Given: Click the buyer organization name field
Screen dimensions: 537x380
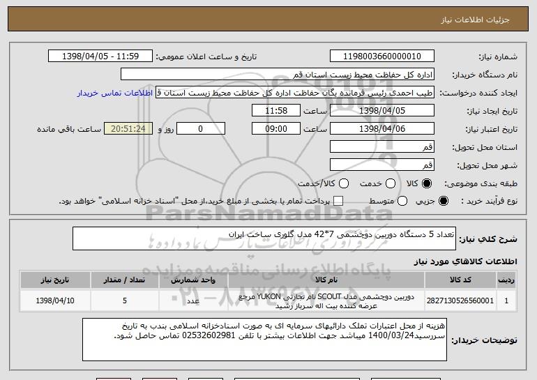Looking at the screenshot, I should 278,75.
